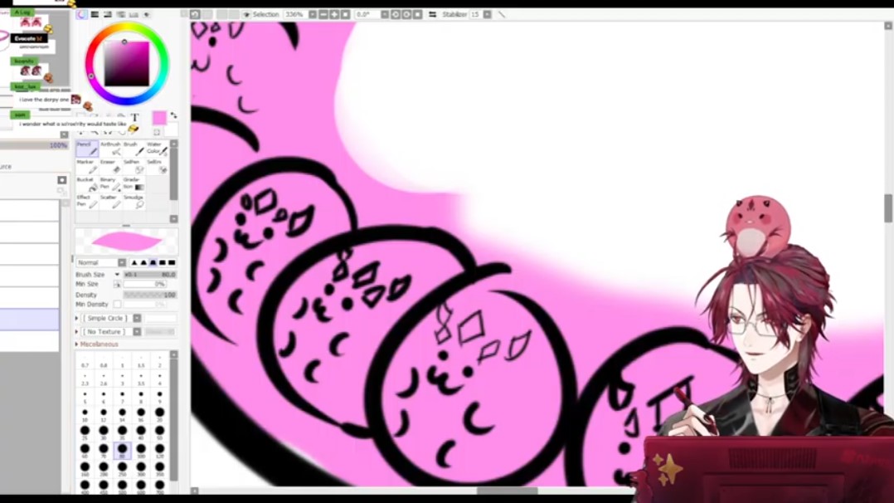
Task: Select the transparent color swatch
Action: (x=157, y=133)
